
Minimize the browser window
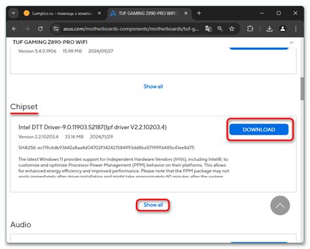[262, 13]
